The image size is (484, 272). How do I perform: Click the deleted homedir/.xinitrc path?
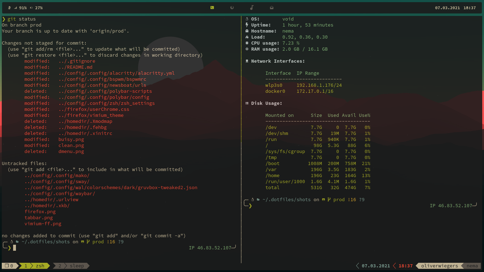85,134
